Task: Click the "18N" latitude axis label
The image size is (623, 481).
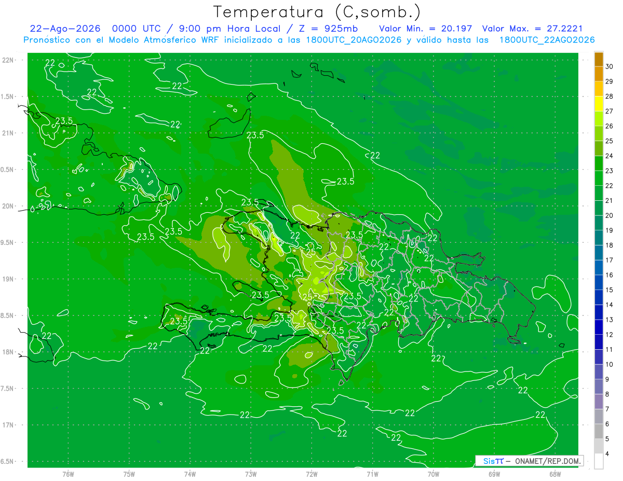Action: (8, 352)
